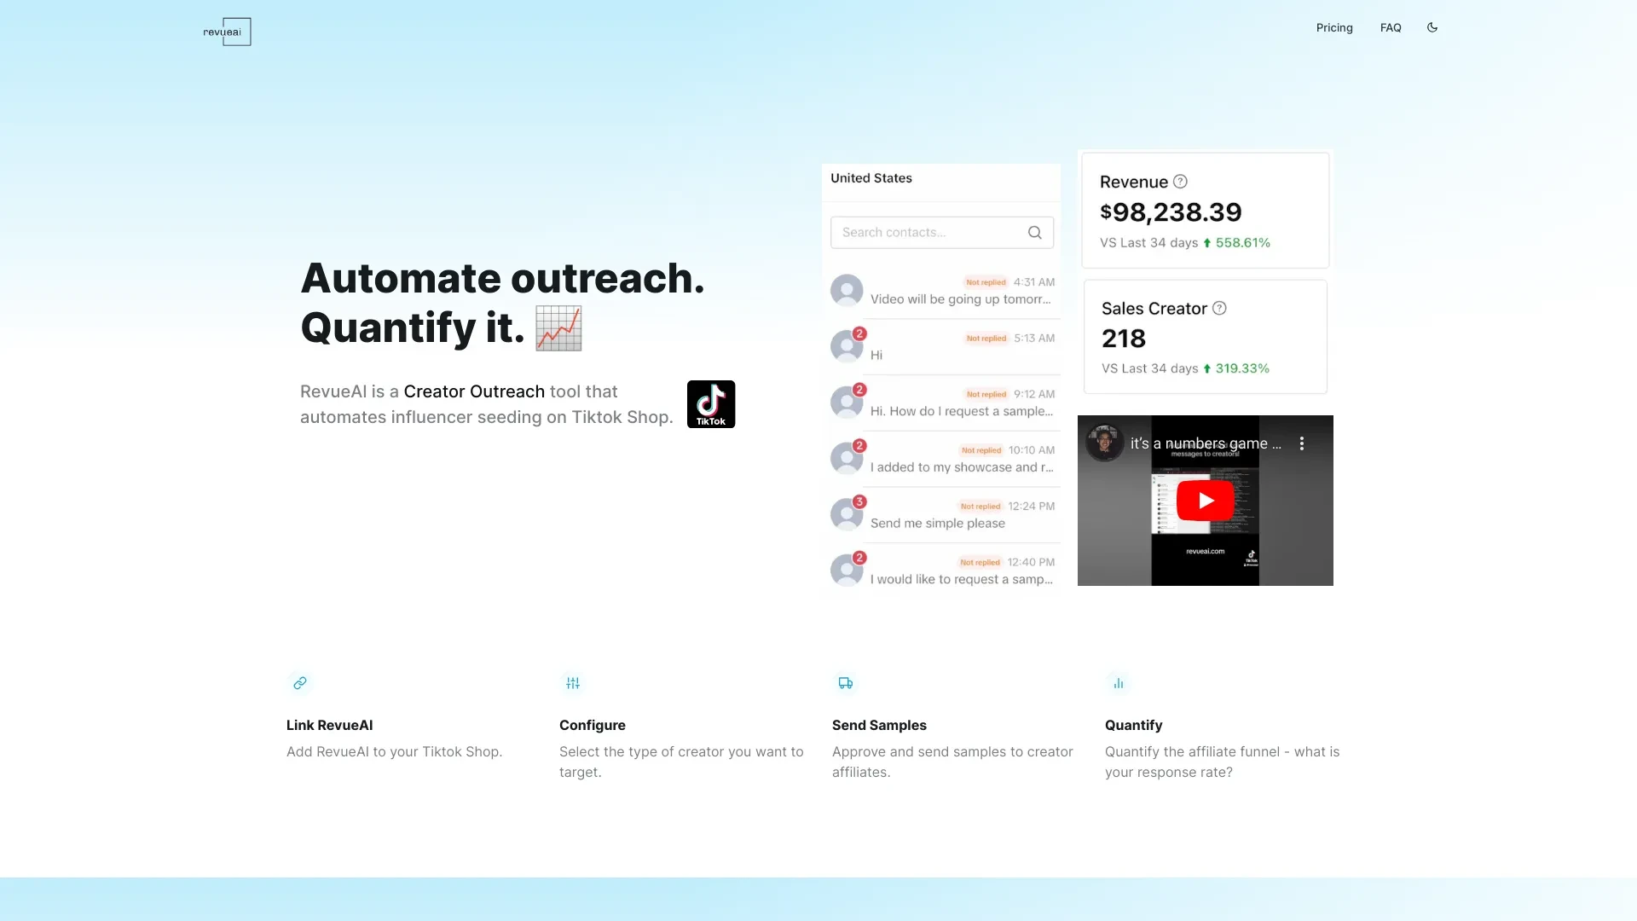Click the Creator Outreach link
The image size is (1637, 921).
[x=473, y=391]
